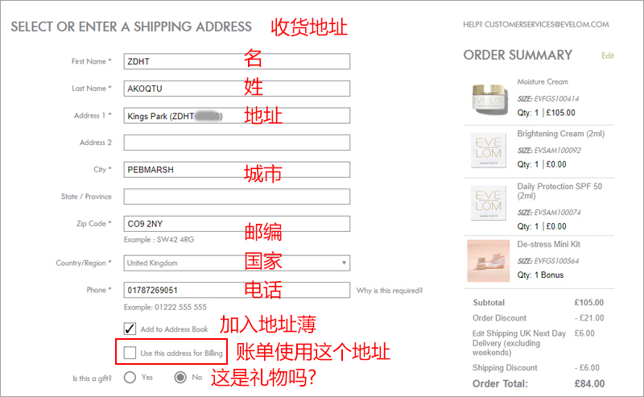Click the Daily Protection SPF 50 thumbnail
Viewport: 644px width, 397px height.
click(x=489, y=203)
